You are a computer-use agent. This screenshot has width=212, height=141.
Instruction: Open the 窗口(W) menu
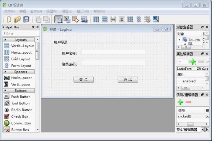(x=83, y=11)
